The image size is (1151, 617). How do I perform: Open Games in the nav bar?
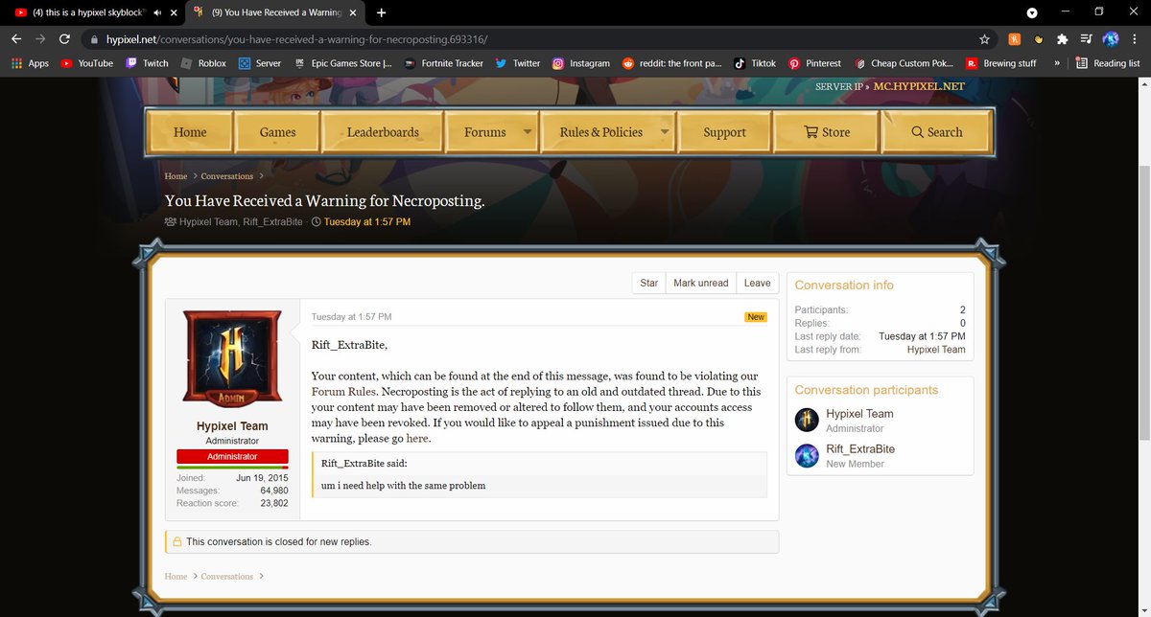click(x=277, y=132)
